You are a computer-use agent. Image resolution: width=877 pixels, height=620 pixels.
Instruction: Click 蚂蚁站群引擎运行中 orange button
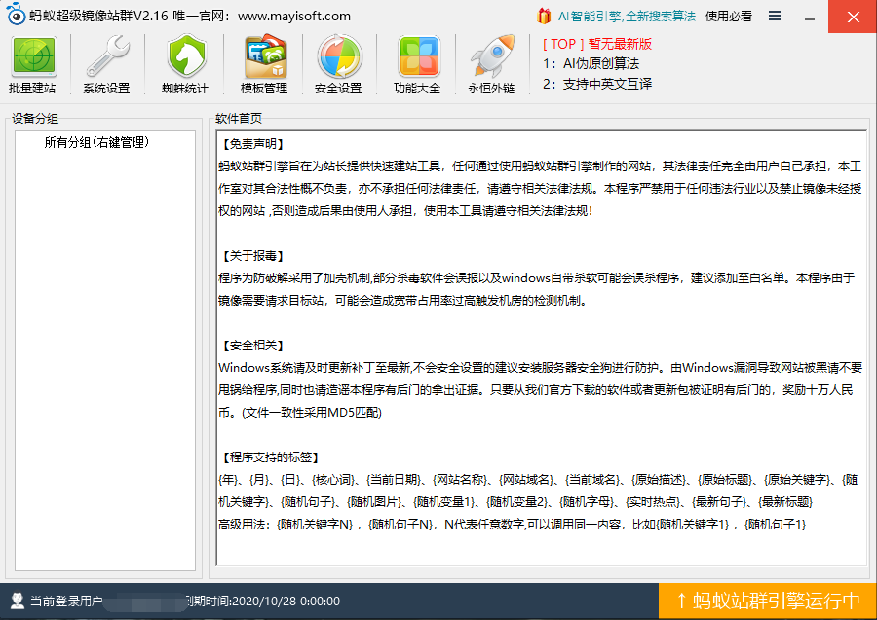pyautogui.click(x=768, y=601)
